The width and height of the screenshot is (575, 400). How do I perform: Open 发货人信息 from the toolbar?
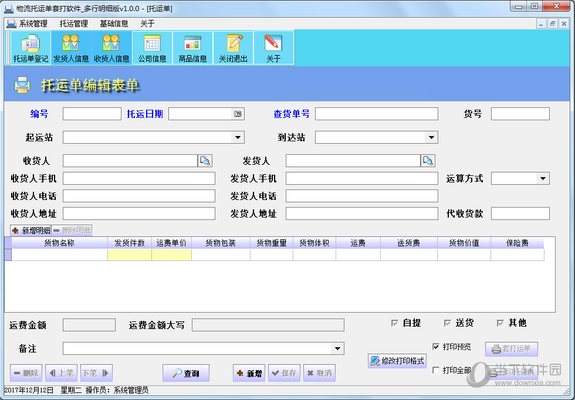(71, 48)
